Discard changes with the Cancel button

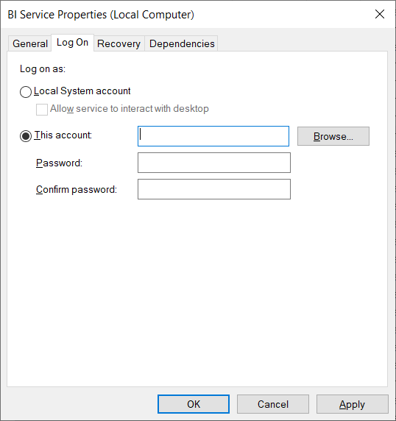273,404
